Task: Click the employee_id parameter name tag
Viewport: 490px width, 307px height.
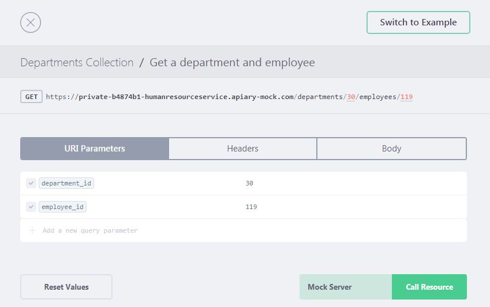Action: pos(63,207)
